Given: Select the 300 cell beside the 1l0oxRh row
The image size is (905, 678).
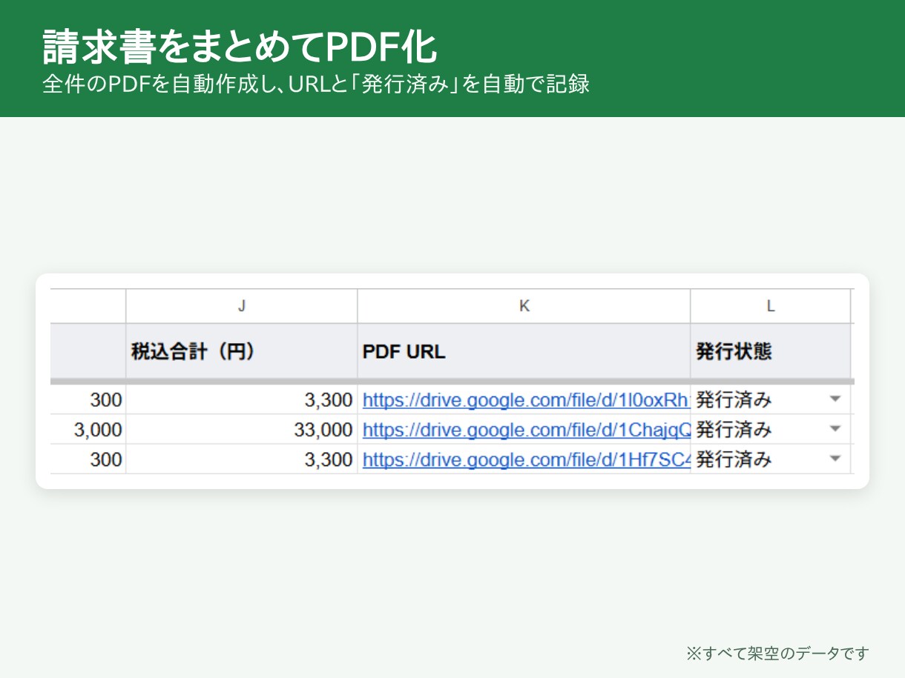Looking at the screenshot, I should tap(88, 400).
